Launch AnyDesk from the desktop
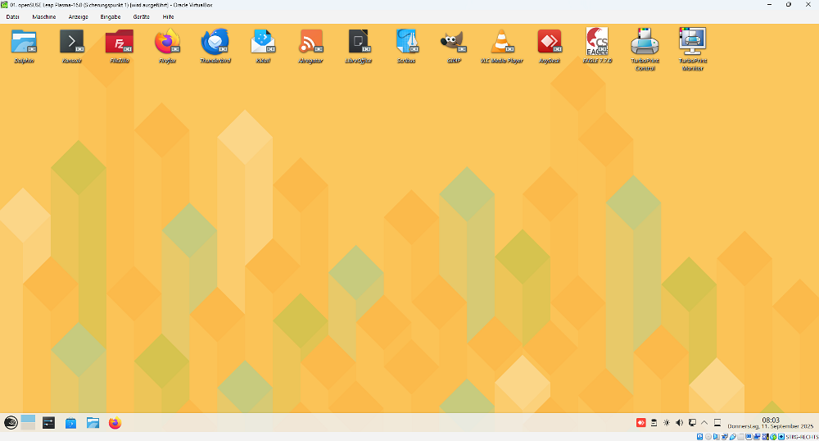This screenshot has height=441, width=819. tap(549, 42)
